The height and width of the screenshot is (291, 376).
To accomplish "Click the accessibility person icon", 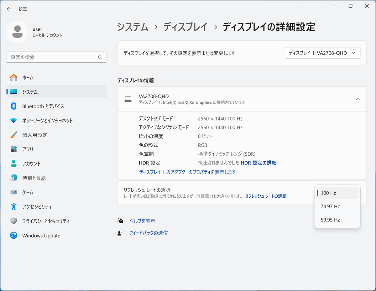I will click(x=13, y=207).
